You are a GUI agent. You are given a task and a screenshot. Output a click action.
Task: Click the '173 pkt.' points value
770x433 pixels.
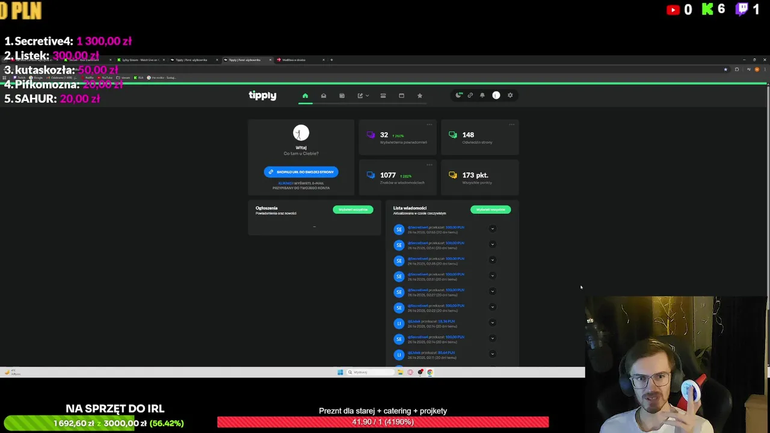point(475,175)
